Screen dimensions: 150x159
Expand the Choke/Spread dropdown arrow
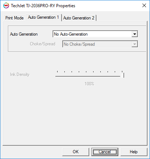click(135, 44)
